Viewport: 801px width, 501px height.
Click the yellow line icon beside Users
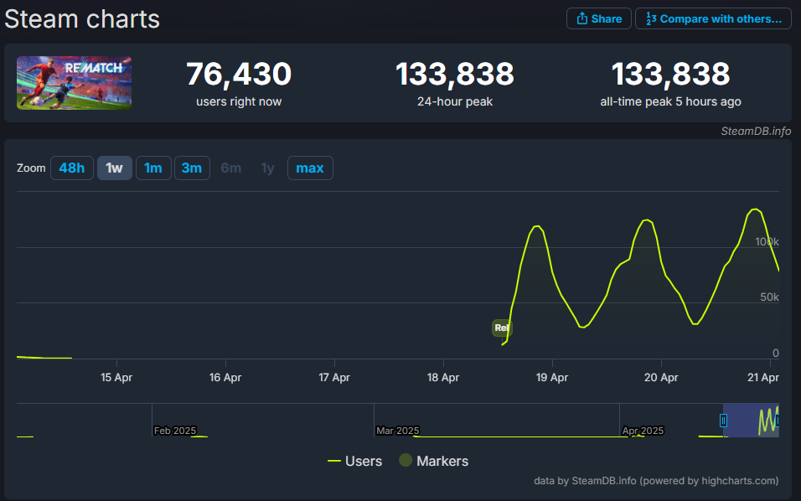tap(333, 462)
